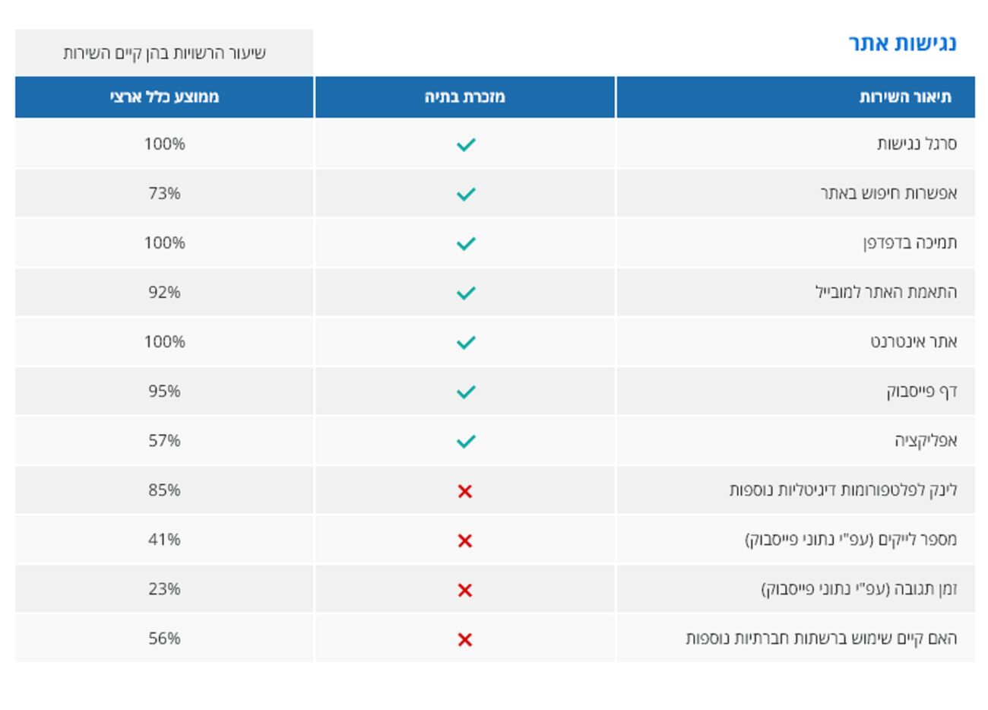The image size is (988, 710).
Task: Click the נגישות אתר title
Action: (x=902, y=43)
